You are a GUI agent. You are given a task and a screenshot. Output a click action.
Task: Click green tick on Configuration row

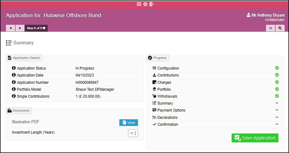click(x=277, y=68)
